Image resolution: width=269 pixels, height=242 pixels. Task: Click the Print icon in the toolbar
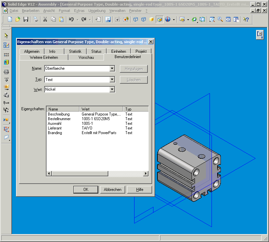[x=36, y=20]
